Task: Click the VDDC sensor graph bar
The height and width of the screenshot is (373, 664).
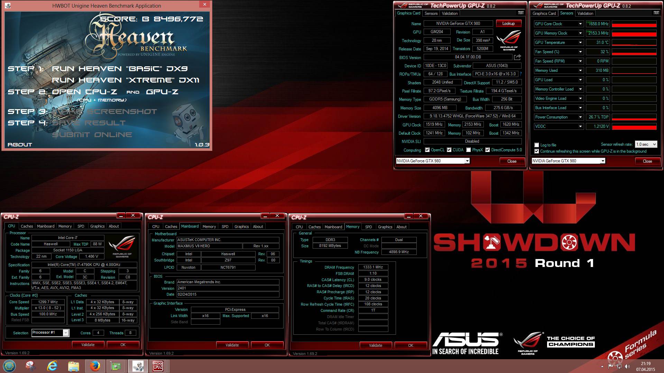Action: click(634, 127)
